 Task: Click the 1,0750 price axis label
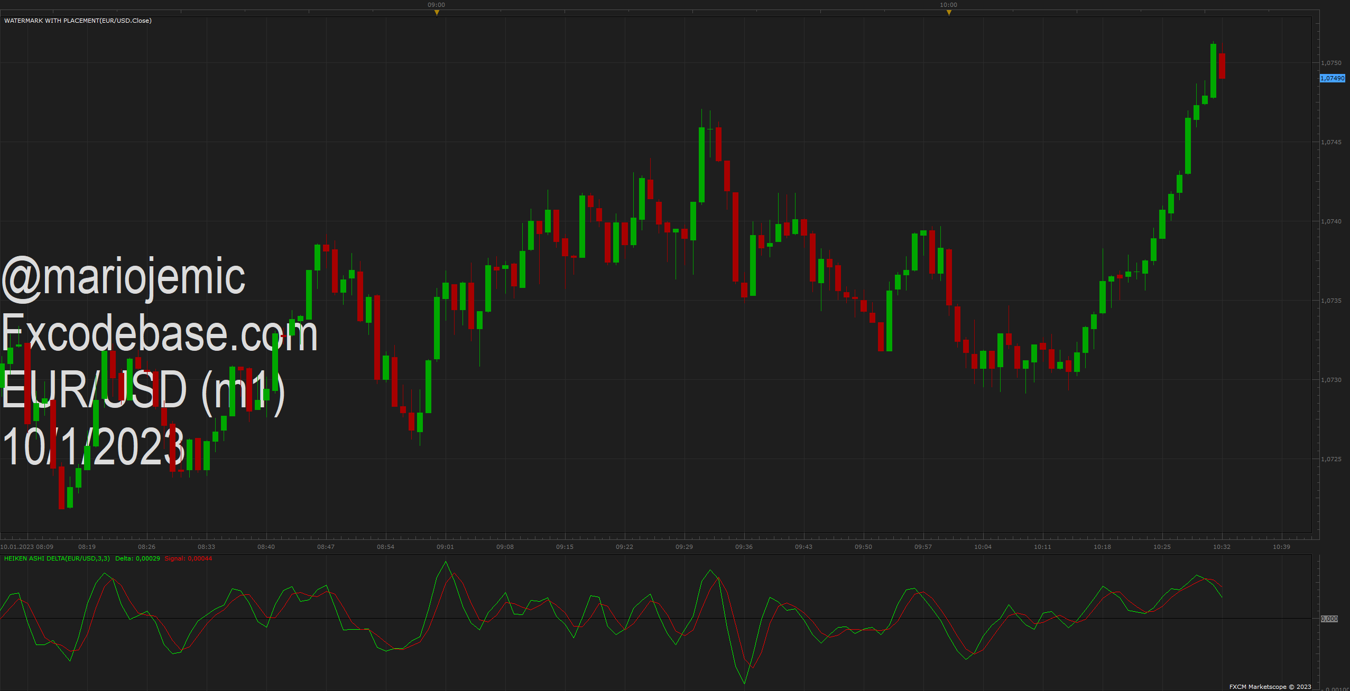click(1331, 63)
